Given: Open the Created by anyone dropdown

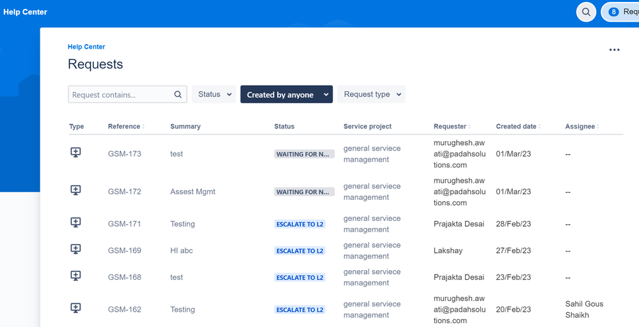Looking at the screenshot, I should point(287,95).
